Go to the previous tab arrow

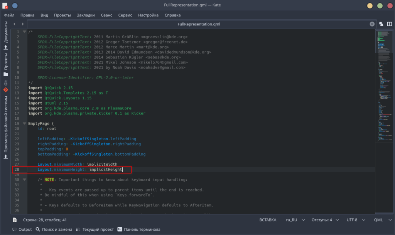(x=14, y=24)
